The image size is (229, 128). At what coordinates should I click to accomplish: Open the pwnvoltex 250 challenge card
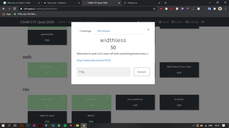point(47,37)
